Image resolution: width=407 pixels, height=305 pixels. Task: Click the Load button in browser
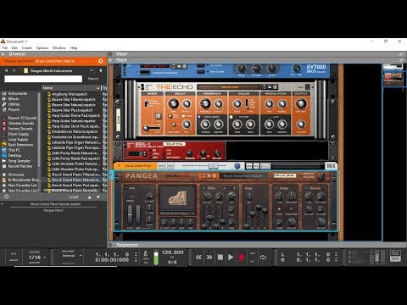(74, 197)
